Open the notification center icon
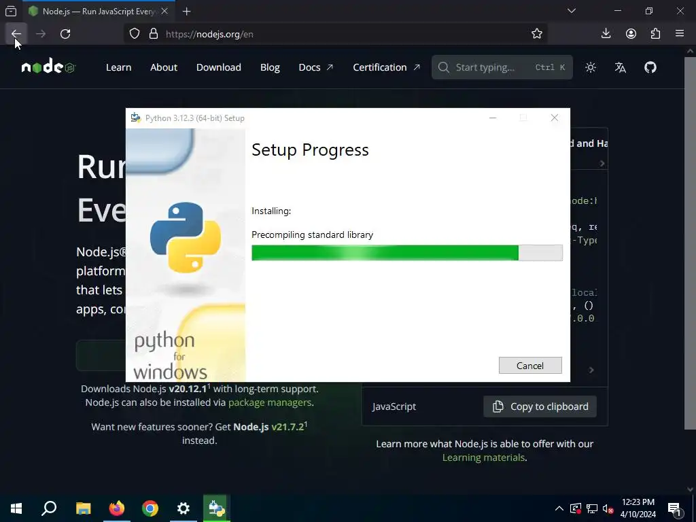Viewport: 696px width, 522px height. [x=674, y=508]
